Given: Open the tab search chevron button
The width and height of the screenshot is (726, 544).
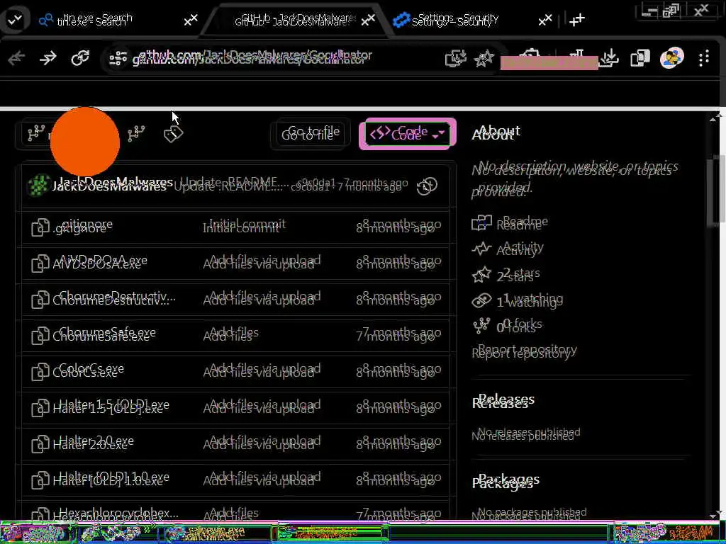Looking at the screenshot, I should pyautogui.click(x=14, y=21).
